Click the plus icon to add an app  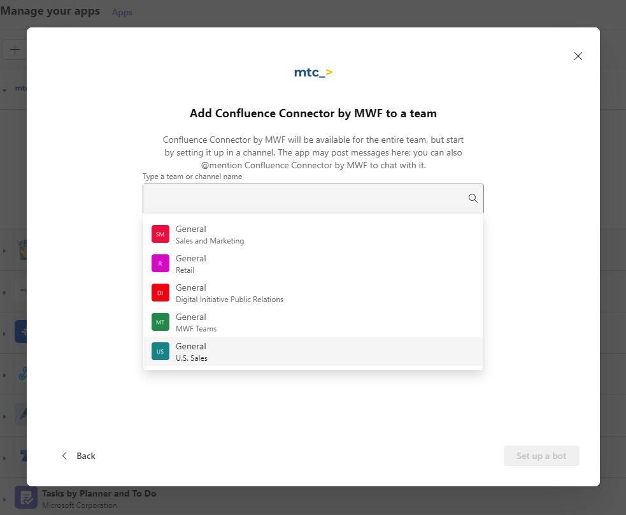[x=14, y=49]
